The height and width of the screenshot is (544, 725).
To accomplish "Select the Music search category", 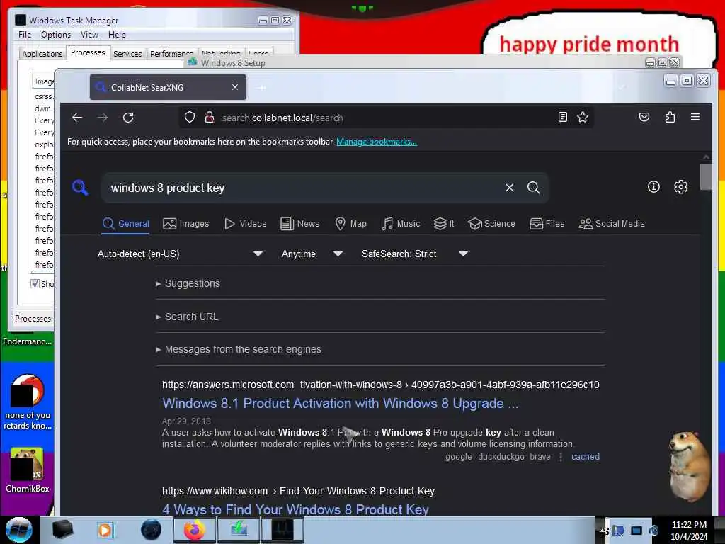I will [x=401, y=224].
